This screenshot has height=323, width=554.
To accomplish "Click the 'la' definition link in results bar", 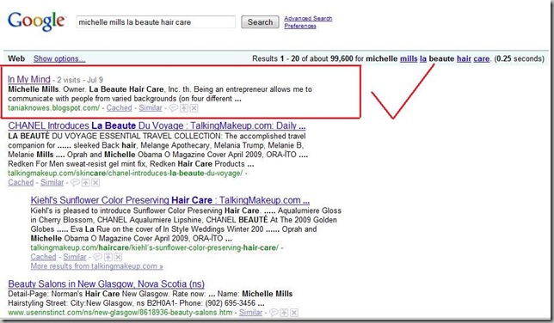I will point(423,58).
